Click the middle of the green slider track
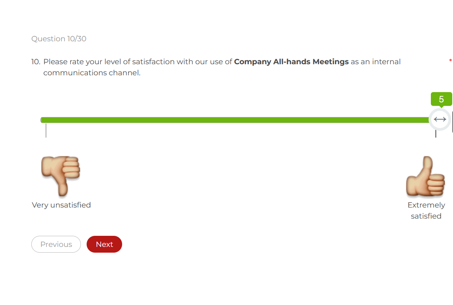This screenshot has width=453, height=305. (235, 120)
